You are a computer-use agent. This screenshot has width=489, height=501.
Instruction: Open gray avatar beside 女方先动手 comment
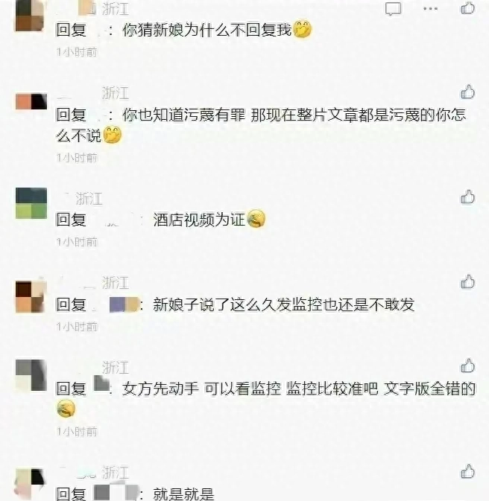click(31, 375)
